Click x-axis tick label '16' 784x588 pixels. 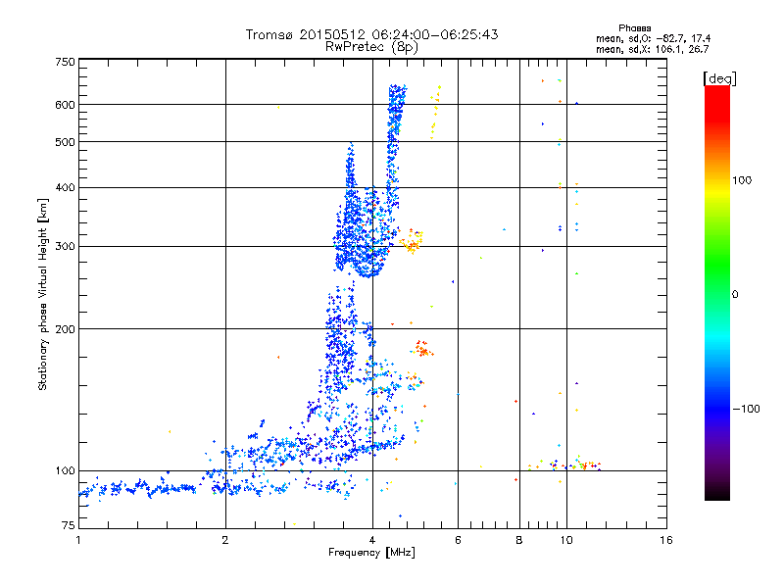tap(666, 540)
